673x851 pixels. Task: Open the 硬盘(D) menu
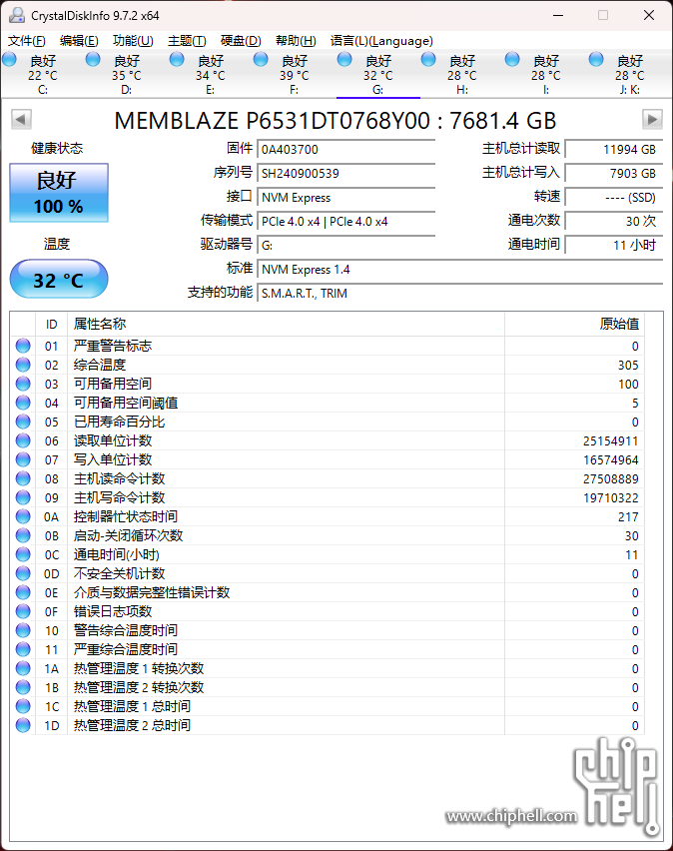(x=241, y=41)
